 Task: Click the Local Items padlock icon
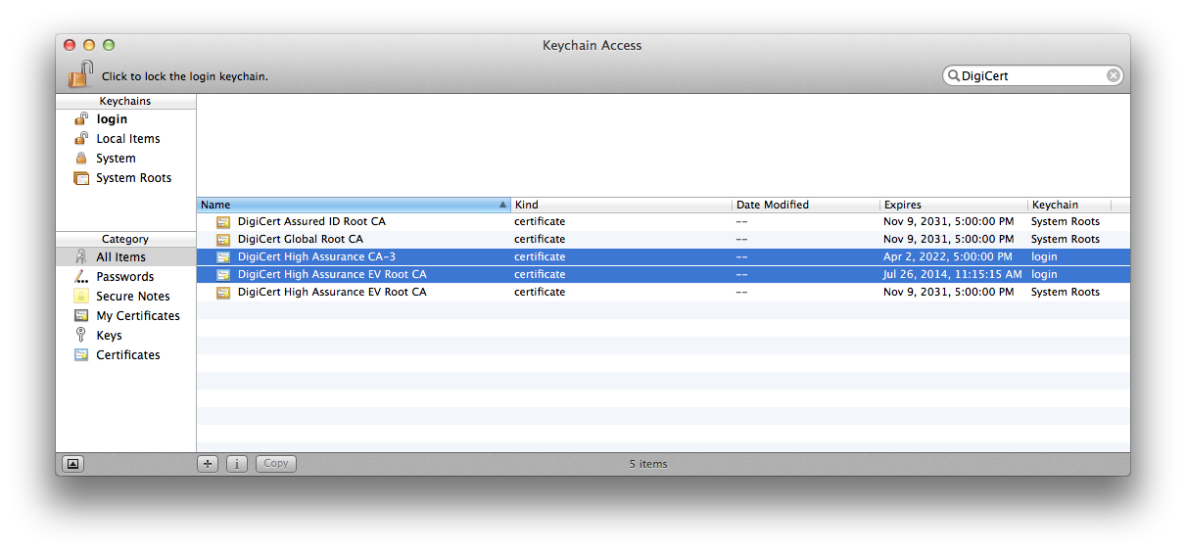[81, 138]
